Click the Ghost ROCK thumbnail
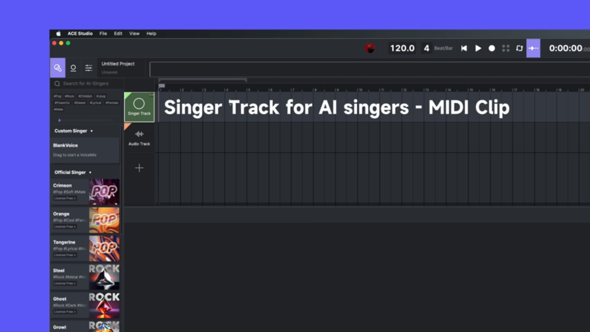This screenshot has width=590, height=332. pyautogui.click(x=104, y=305)
